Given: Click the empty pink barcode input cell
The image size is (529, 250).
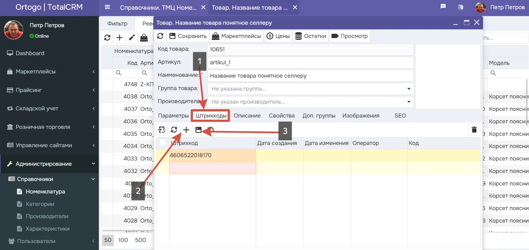Looking at the screenshot, I should 213,168.
